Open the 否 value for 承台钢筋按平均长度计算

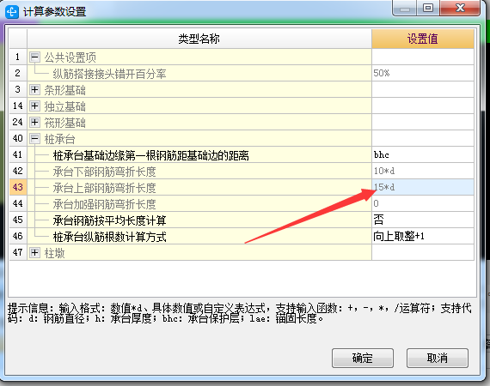[x=422, y=220]
